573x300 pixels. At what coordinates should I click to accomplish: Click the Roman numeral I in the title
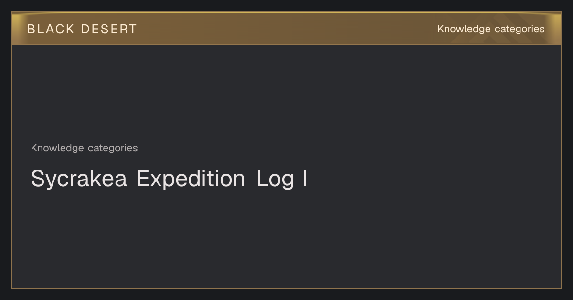point(305,179)
